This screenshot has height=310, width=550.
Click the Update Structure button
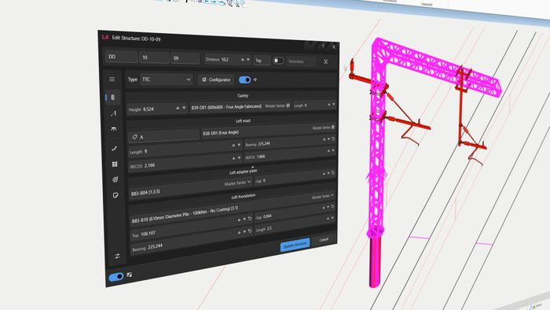295,245
